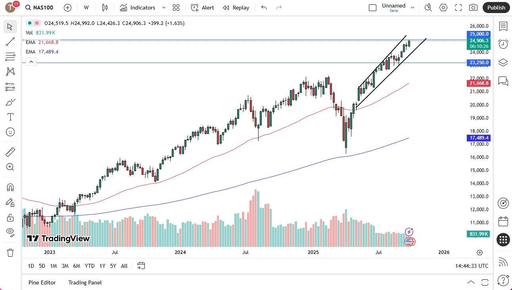Switch to the Trading Panel tab
This screenshot has width=512, height=290.
(85, 282)
